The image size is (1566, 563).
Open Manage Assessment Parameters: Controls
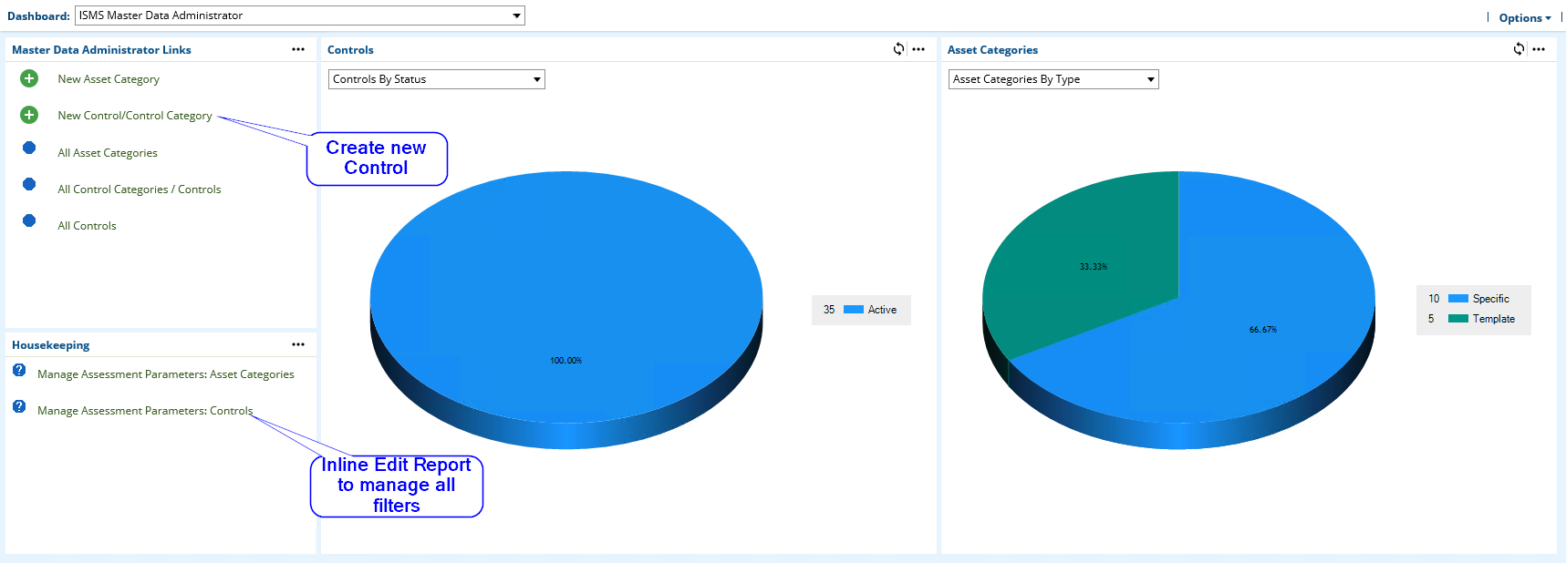(x=145, y=411)
